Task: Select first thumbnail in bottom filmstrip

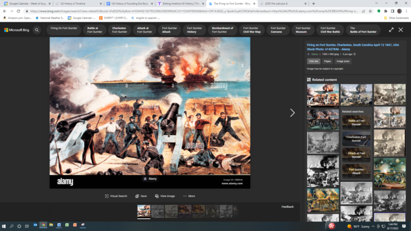Action: click(144, 211)
